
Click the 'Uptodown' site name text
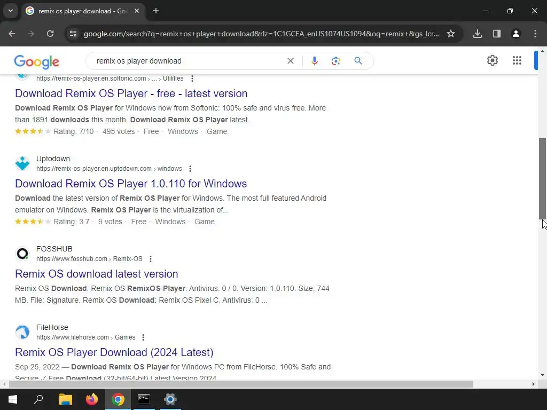pyautogui.click(x=53, y=159)
